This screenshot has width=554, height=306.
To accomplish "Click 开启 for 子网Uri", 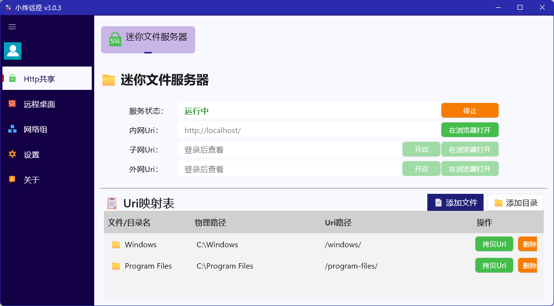I will [421, 150].
